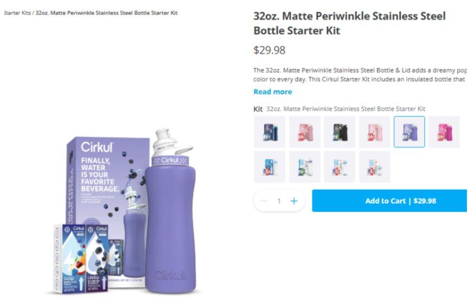The width and height of the screenshot is (468, 300).
Task: Click the quantity number field
Action: click(279, 201)
